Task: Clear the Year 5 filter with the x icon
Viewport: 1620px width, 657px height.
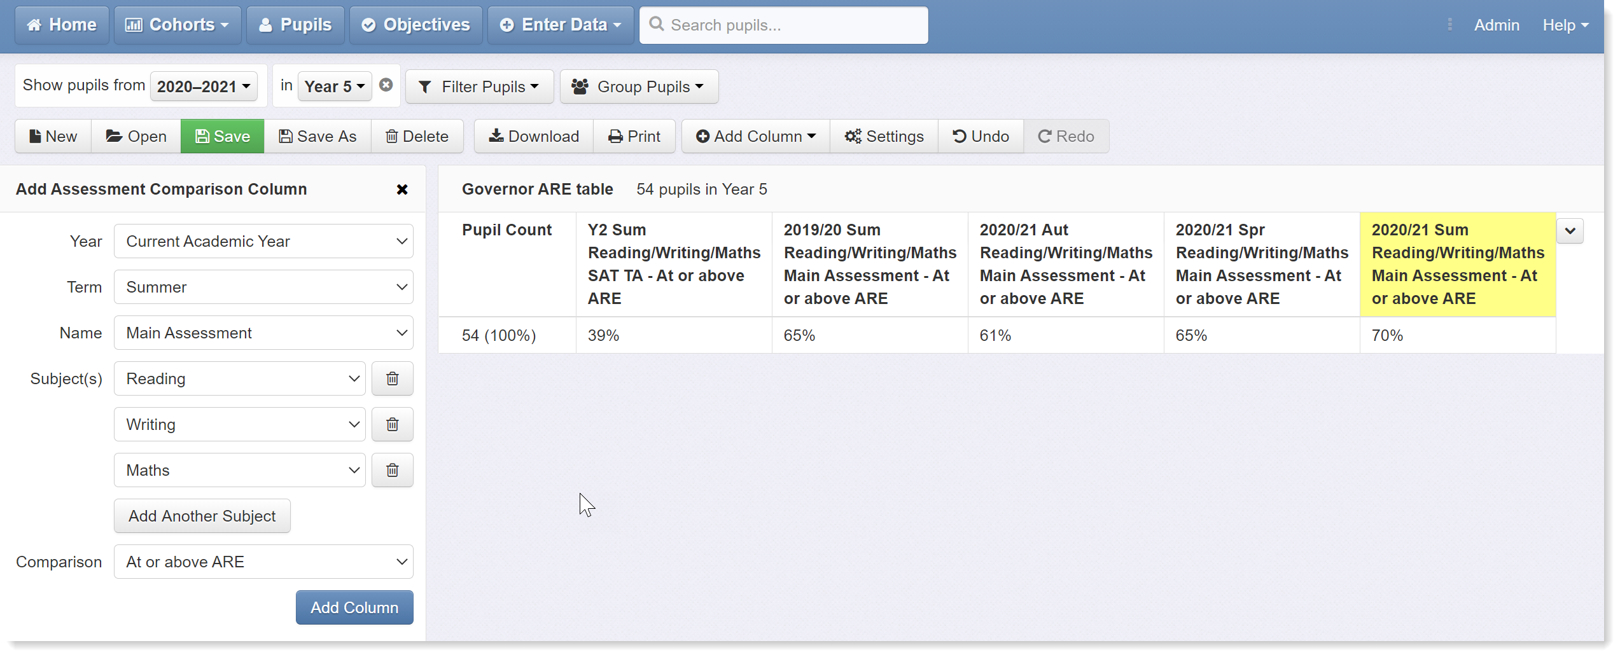Action: click(386, 85)
